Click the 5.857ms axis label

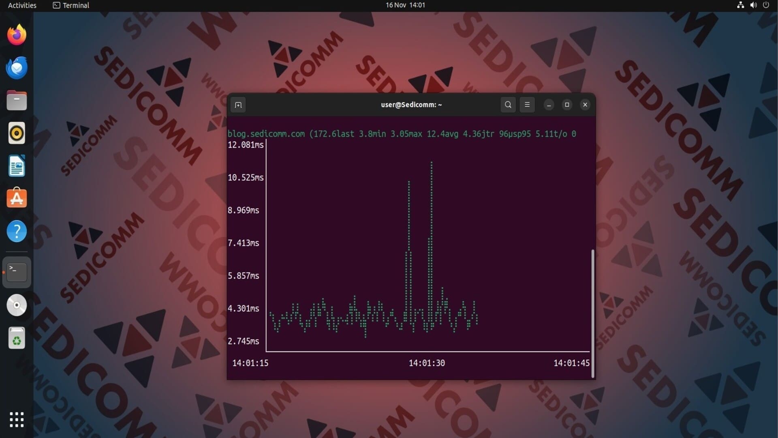243,276
